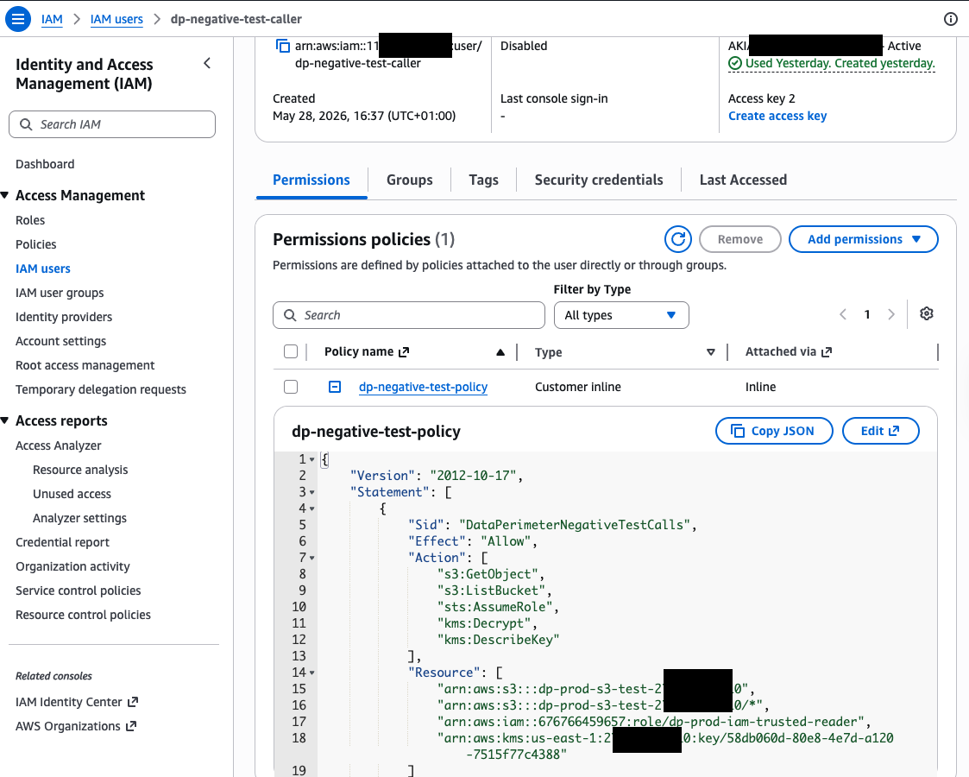Collapse the IAM side navigation panel
This screenshot has width=969, height=777.
point(207,63)
